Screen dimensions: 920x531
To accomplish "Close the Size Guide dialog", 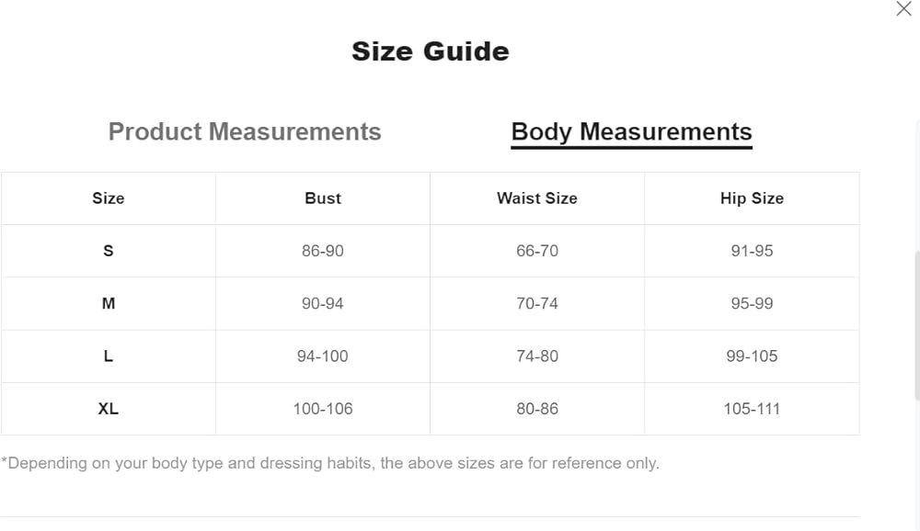I will point(903,9).
